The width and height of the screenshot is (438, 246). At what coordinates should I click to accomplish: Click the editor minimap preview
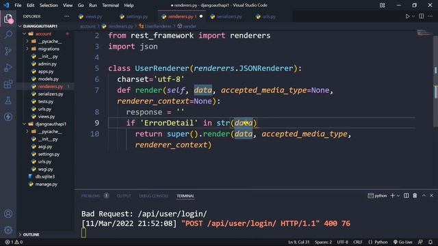tap(424, 33)
